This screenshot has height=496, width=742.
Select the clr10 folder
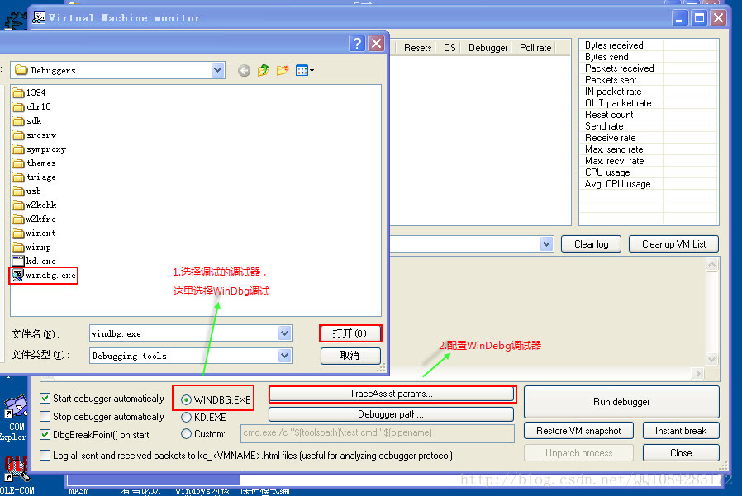(31, 106)
